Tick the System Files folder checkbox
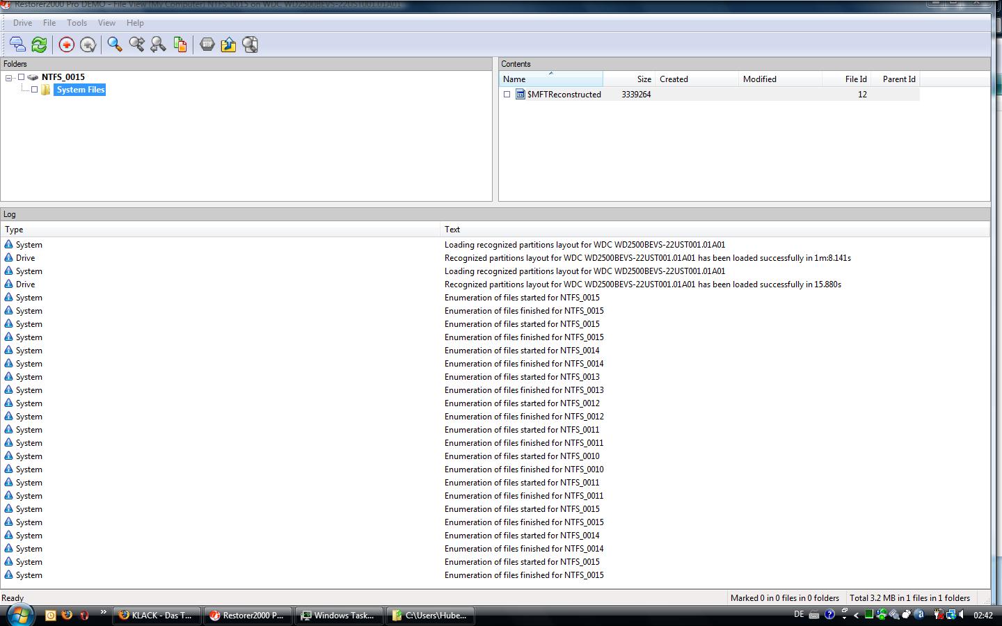Viewport: 1002px width, 626px height. (x=34, y=90)
